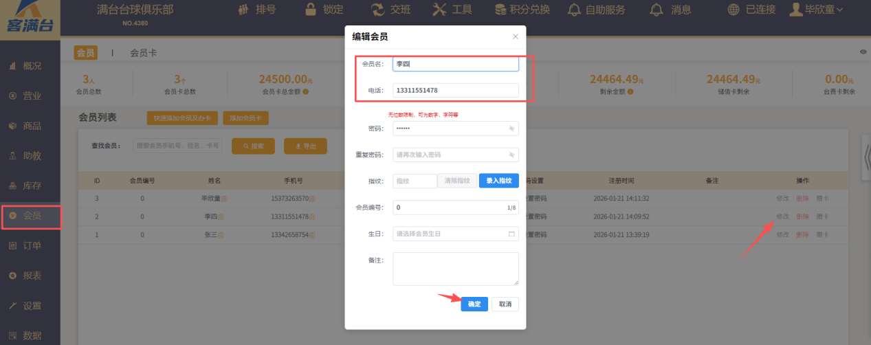
Task: Toggle 重复密码 visibility eye
Action: [511, 155]
